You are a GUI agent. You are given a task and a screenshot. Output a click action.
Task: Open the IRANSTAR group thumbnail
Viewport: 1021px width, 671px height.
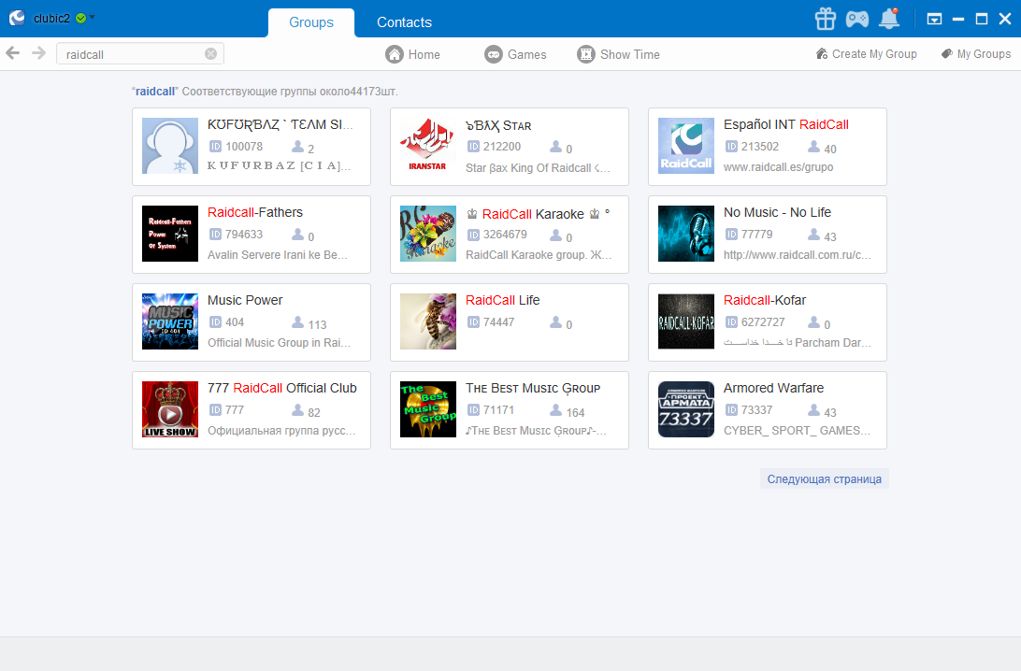point(428,146)
